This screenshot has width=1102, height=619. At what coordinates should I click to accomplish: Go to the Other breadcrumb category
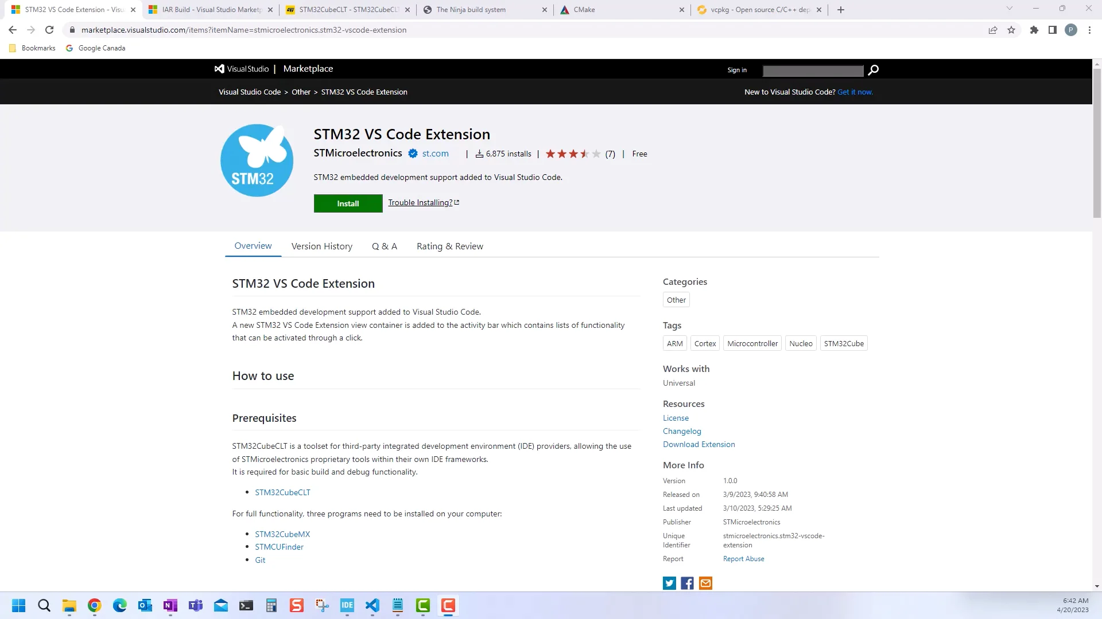point(301,92)
